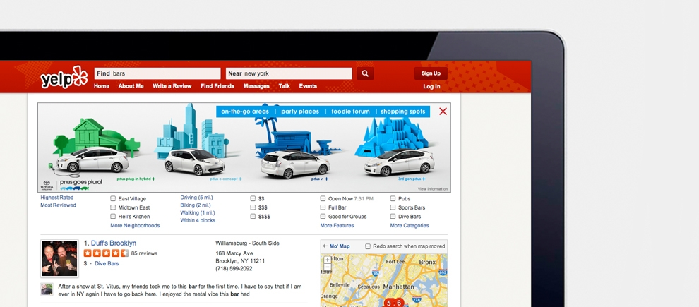
Task: Select the Sports Bars checkbox
Action: (393, 207)
